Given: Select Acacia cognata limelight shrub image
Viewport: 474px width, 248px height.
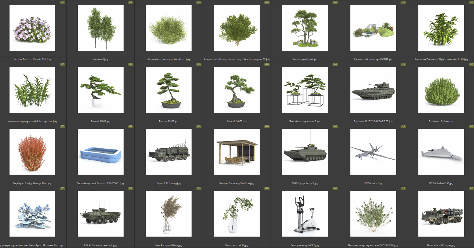Looking at the screenshot, I should (169, 28).
